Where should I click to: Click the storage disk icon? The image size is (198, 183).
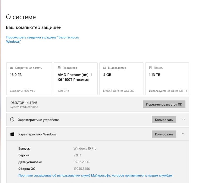coord(150,68)
